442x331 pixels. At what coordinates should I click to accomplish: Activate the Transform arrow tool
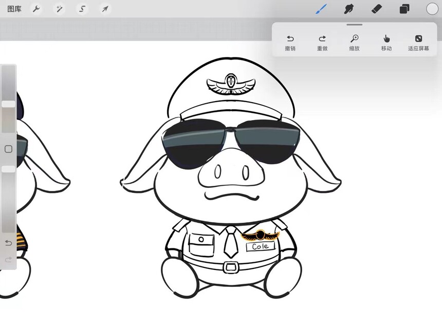pyautogui.click(x=105, y=9)
